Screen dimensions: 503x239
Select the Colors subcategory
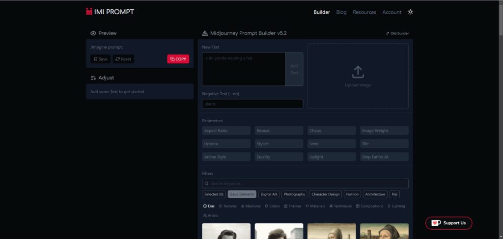pyautogui.click(x=272, y=206)
